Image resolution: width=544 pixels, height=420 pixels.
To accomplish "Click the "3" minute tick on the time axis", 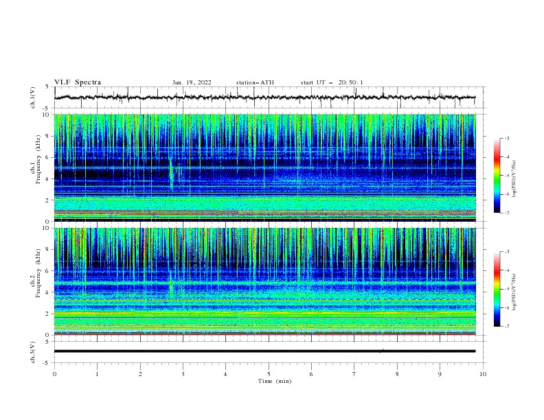I will point(183,374).
